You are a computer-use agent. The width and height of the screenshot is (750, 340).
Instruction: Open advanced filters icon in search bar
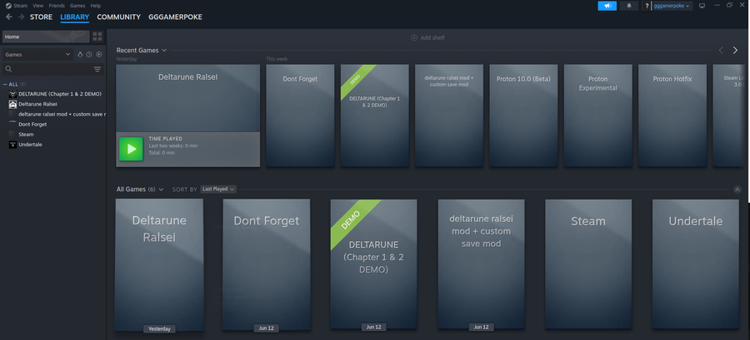pyautogui.click(x=97, y=70)
